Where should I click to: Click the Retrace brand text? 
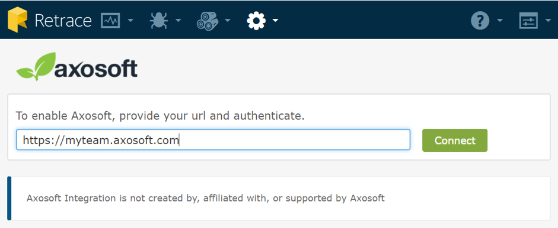[x=63, y=21]
